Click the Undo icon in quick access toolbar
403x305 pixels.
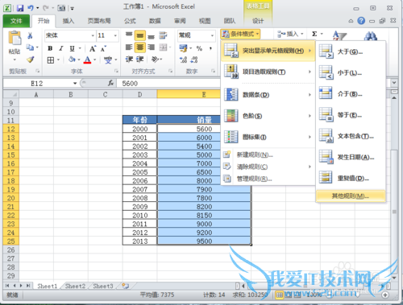pyautogui.click(x=31, y=8)
